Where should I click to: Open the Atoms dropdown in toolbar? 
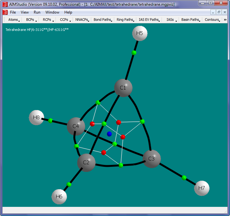coord(14,20)
